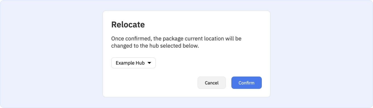Submit the relocation with Confirm

click(246, 83)
